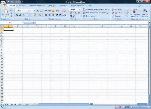The width and height of the screenshot is (151, 109).
Task: Toggle underline Ч formatting
Action: (23, 15)
